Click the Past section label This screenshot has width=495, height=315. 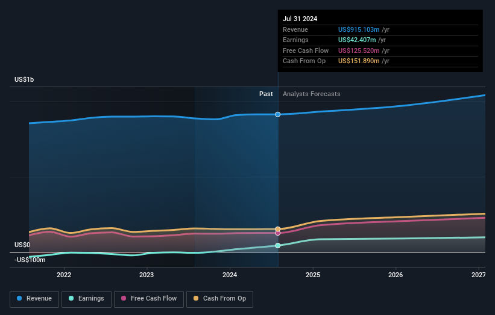coord(266,94)
